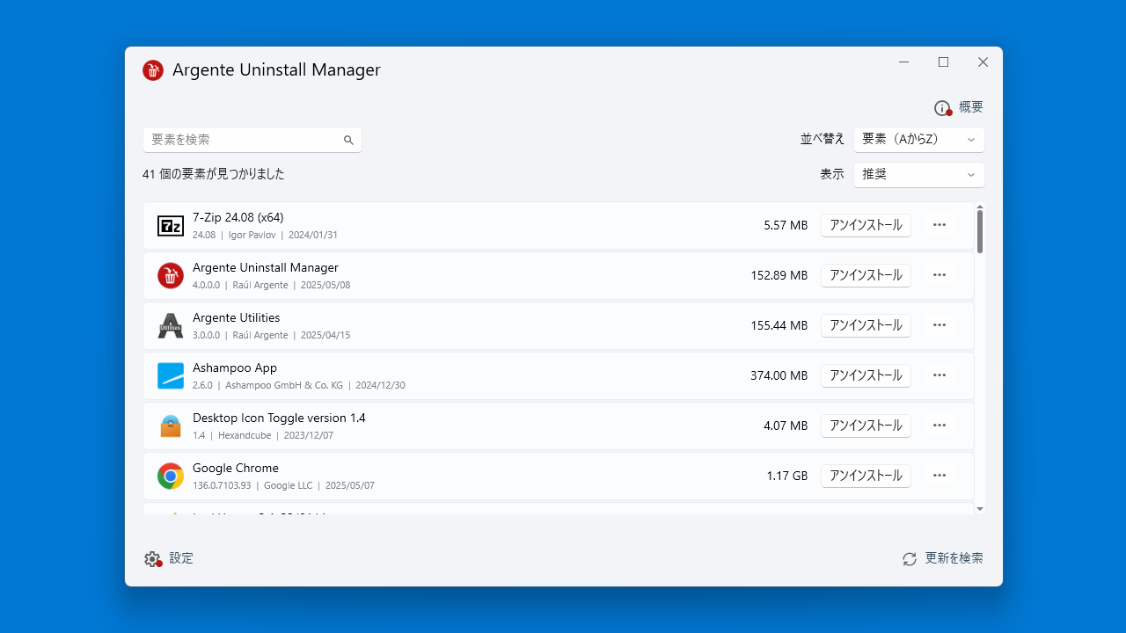Open more options for 7-Zip
This screenshot has height=633, width=1126.
click(940, 225)
